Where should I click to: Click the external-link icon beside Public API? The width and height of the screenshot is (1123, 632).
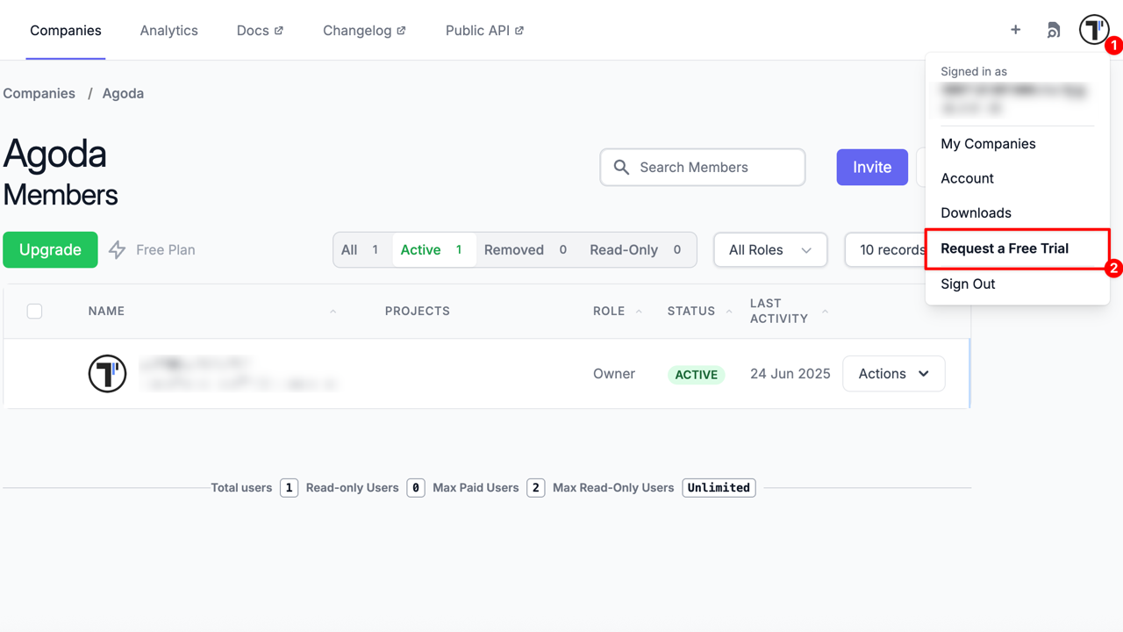tap(519, 29)
